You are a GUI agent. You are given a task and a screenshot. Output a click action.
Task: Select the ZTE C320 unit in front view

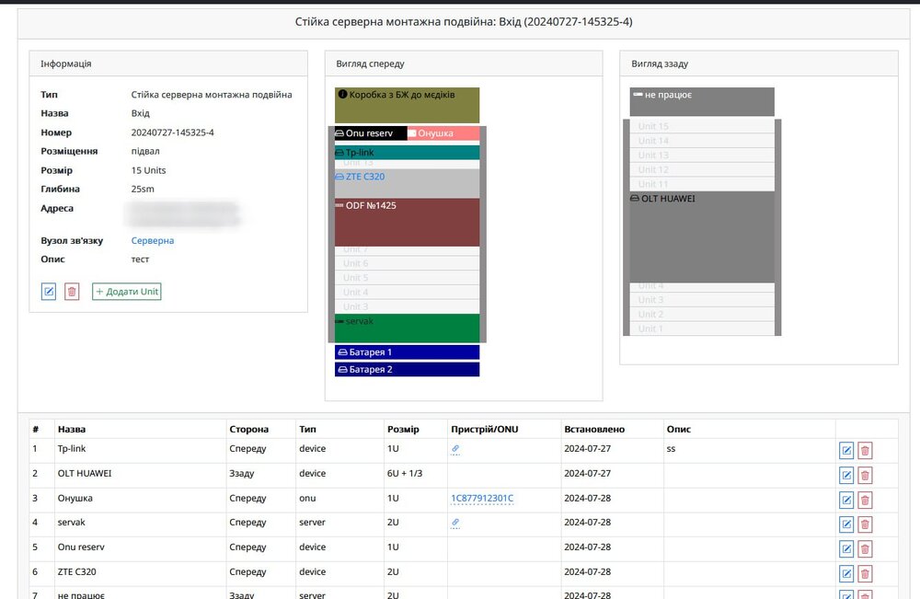(x=364, y=177)
